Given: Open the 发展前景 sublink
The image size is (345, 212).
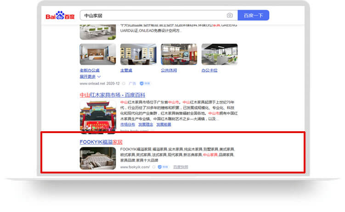Looking at the screenshot, I should click(164, 124).
